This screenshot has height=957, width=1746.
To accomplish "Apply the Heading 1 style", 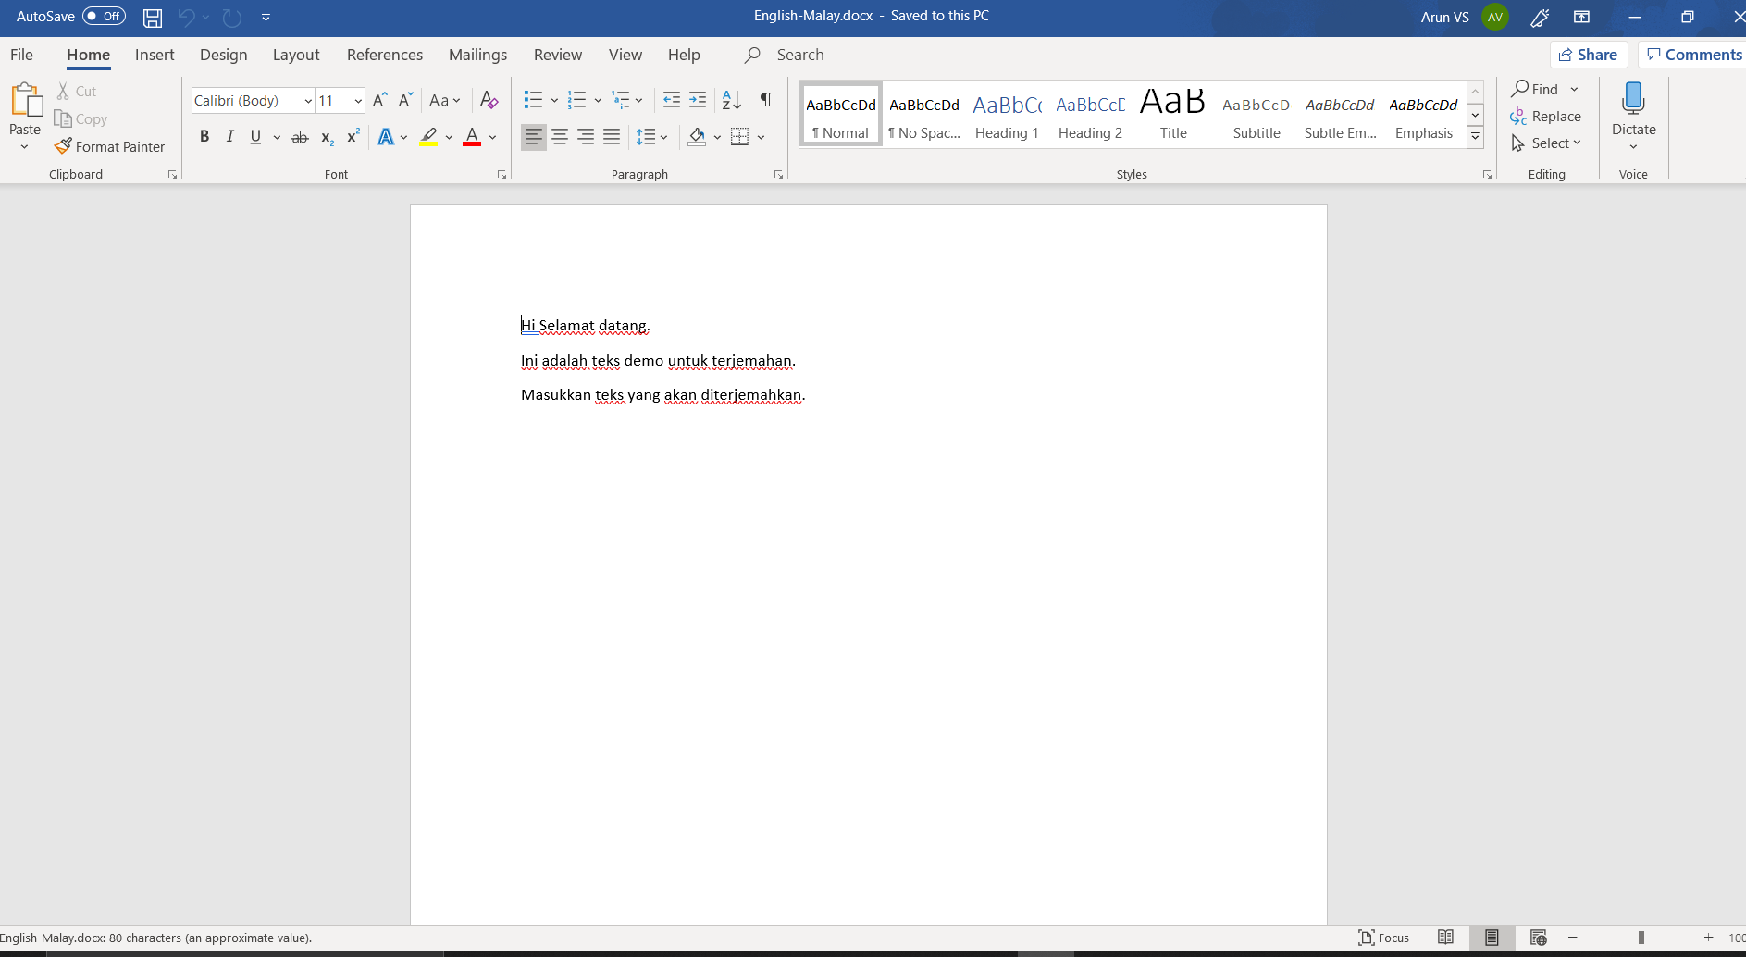I will pyautogui.click(x=1007, y=115).
